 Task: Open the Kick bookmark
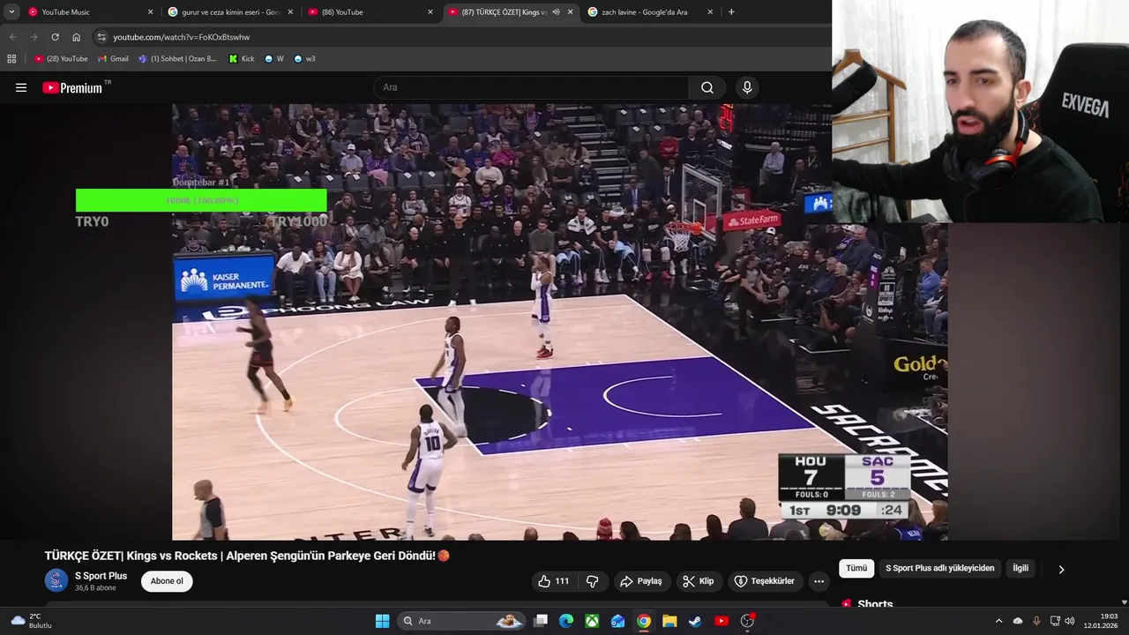coord(242,59)
